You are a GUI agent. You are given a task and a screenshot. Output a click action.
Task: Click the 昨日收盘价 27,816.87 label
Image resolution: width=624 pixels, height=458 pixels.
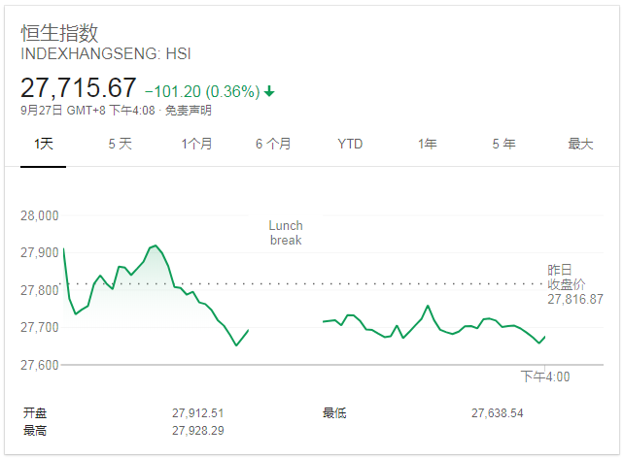575,284
